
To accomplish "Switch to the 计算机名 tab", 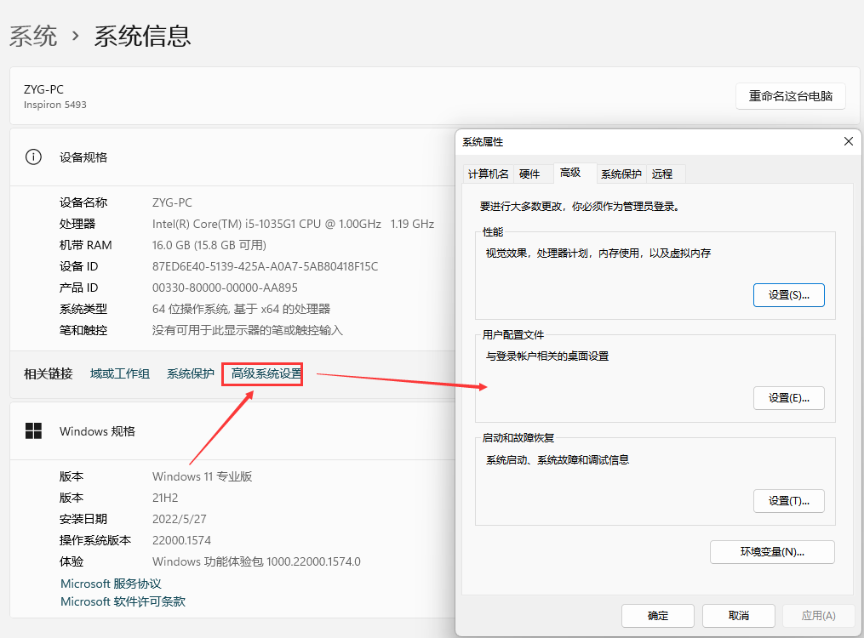I will pos(489,174).
